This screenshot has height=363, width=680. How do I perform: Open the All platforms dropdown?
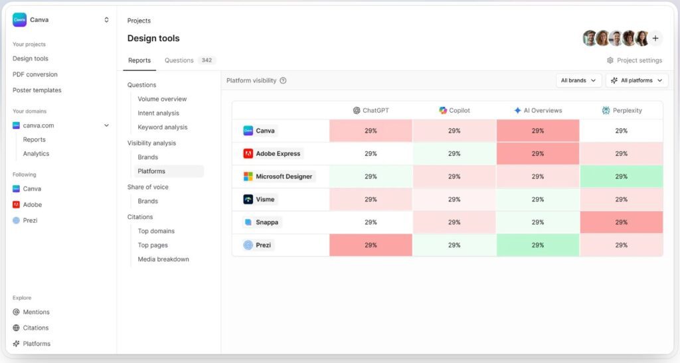pyautogui.click(x=637, y=80)
